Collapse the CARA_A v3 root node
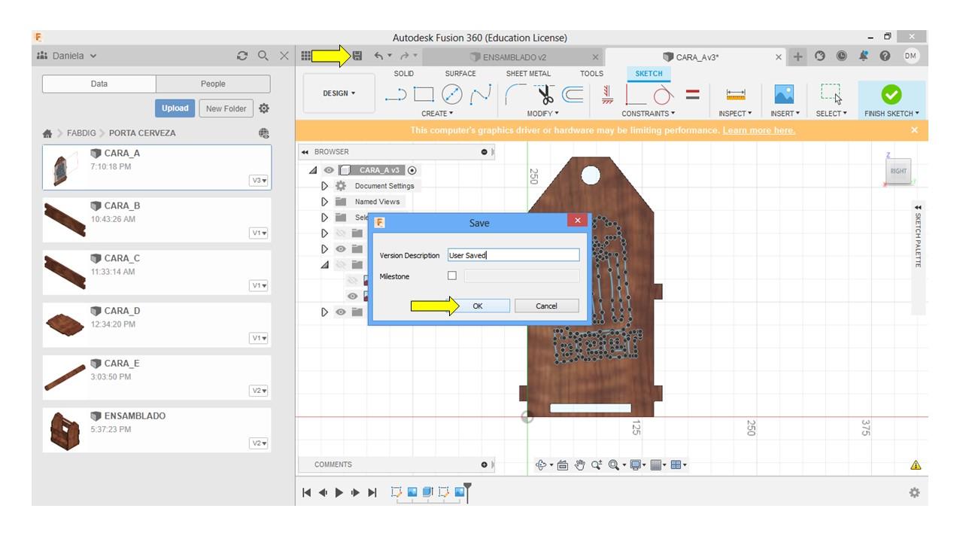Image resolution: width=963 pixels, height=542 pixels. coord(313,170)
